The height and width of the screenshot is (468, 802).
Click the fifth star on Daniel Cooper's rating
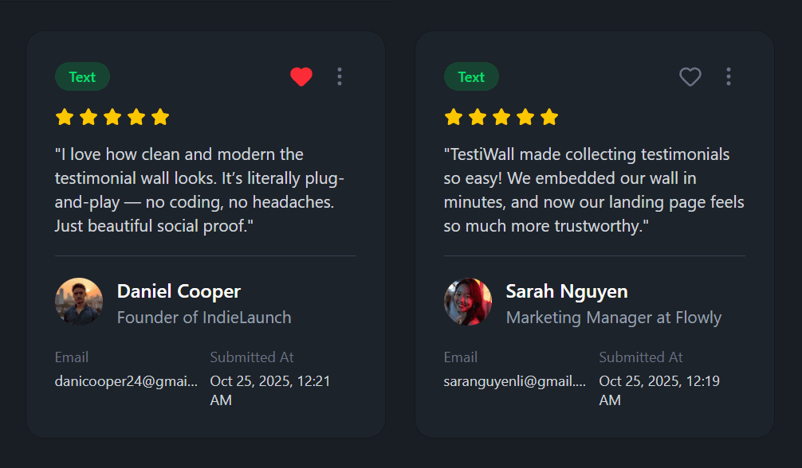tap(160, 116)
